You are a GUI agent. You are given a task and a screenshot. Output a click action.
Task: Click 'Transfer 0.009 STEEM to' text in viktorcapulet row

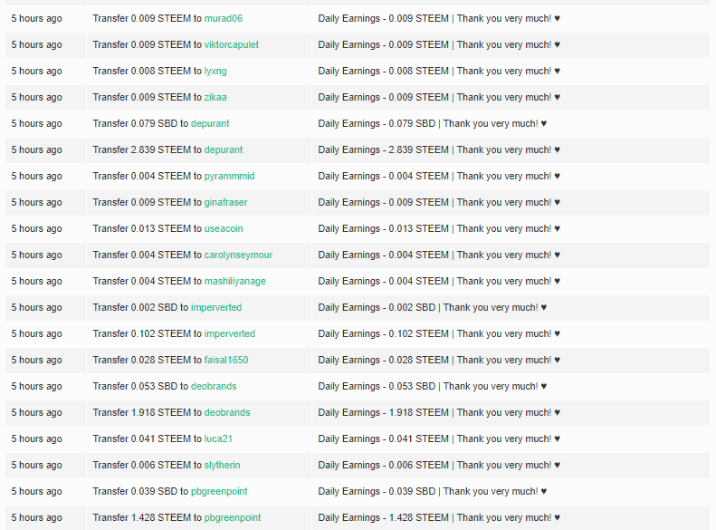click(x=147, y=44)
